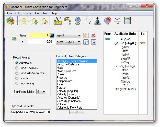Screen dimensions: 160x127
Task: Click the blue From arrow indicator
Action: tap(108, 39)
